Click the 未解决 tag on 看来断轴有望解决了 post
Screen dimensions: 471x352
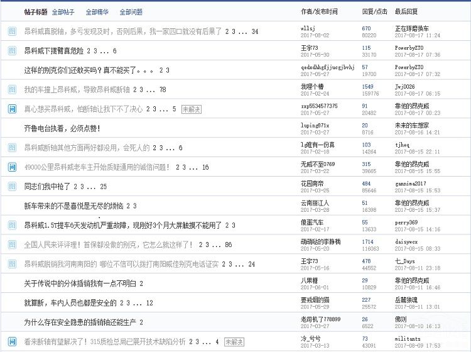[x=234, y=342]
